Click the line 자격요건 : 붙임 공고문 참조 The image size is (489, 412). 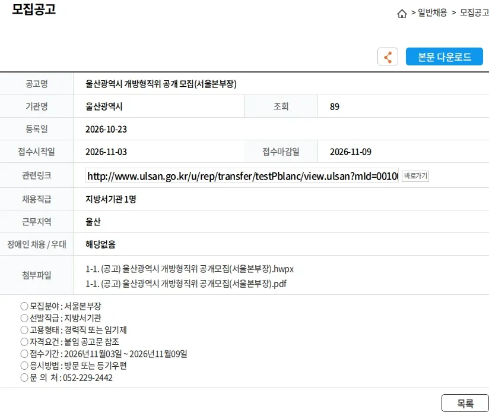[70, 342]
